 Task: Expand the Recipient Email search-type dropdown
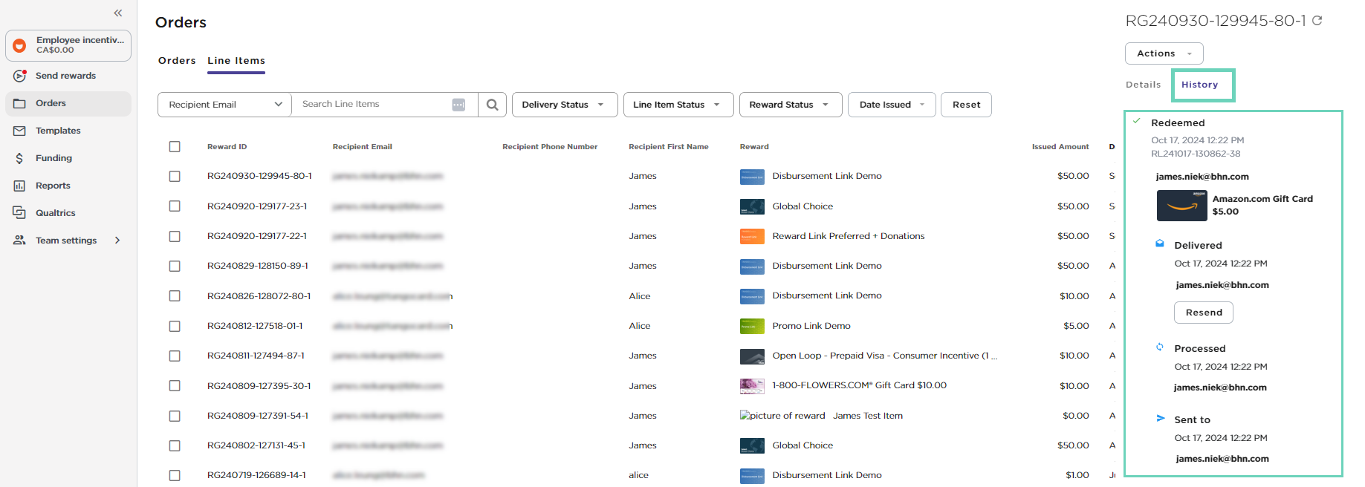pyautogui.click(x=224, y=105)
